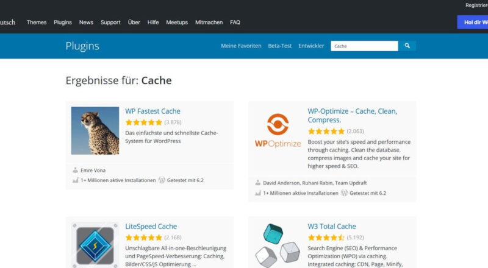The height and width of the screenshot is (268, 488).
Task: Open W3 Total Cache title link
Action: coord(332,227)
